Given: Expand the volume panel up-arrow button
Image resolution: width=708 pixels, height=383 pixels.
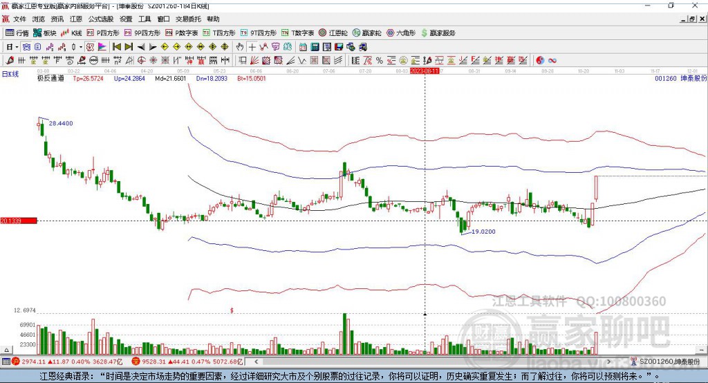Looking at the screenshot, I should pos(6,350).
